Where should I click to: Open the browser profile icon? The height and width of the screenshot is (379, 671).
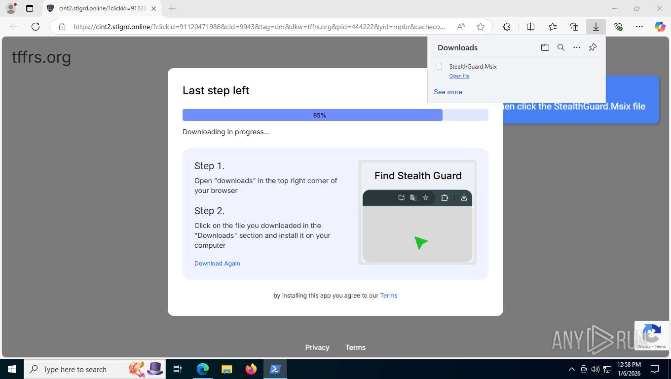(10, 8)
